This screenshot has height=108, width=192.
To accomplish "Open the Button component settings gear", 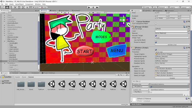I will pos(189,48).
